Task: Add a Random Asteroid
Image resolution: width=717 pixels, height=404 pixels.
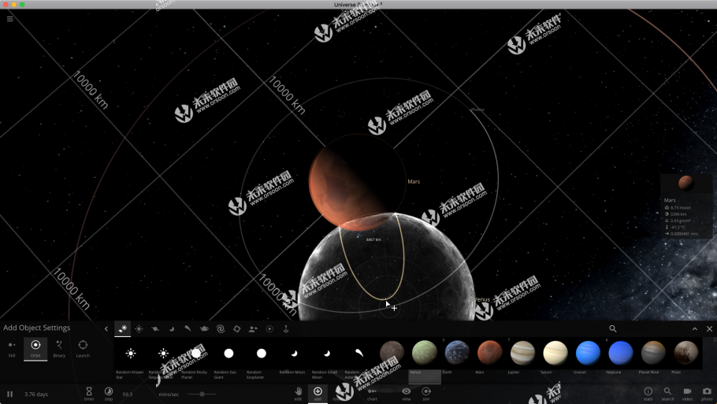Action: pyautogui.click(x=359, y=354)
